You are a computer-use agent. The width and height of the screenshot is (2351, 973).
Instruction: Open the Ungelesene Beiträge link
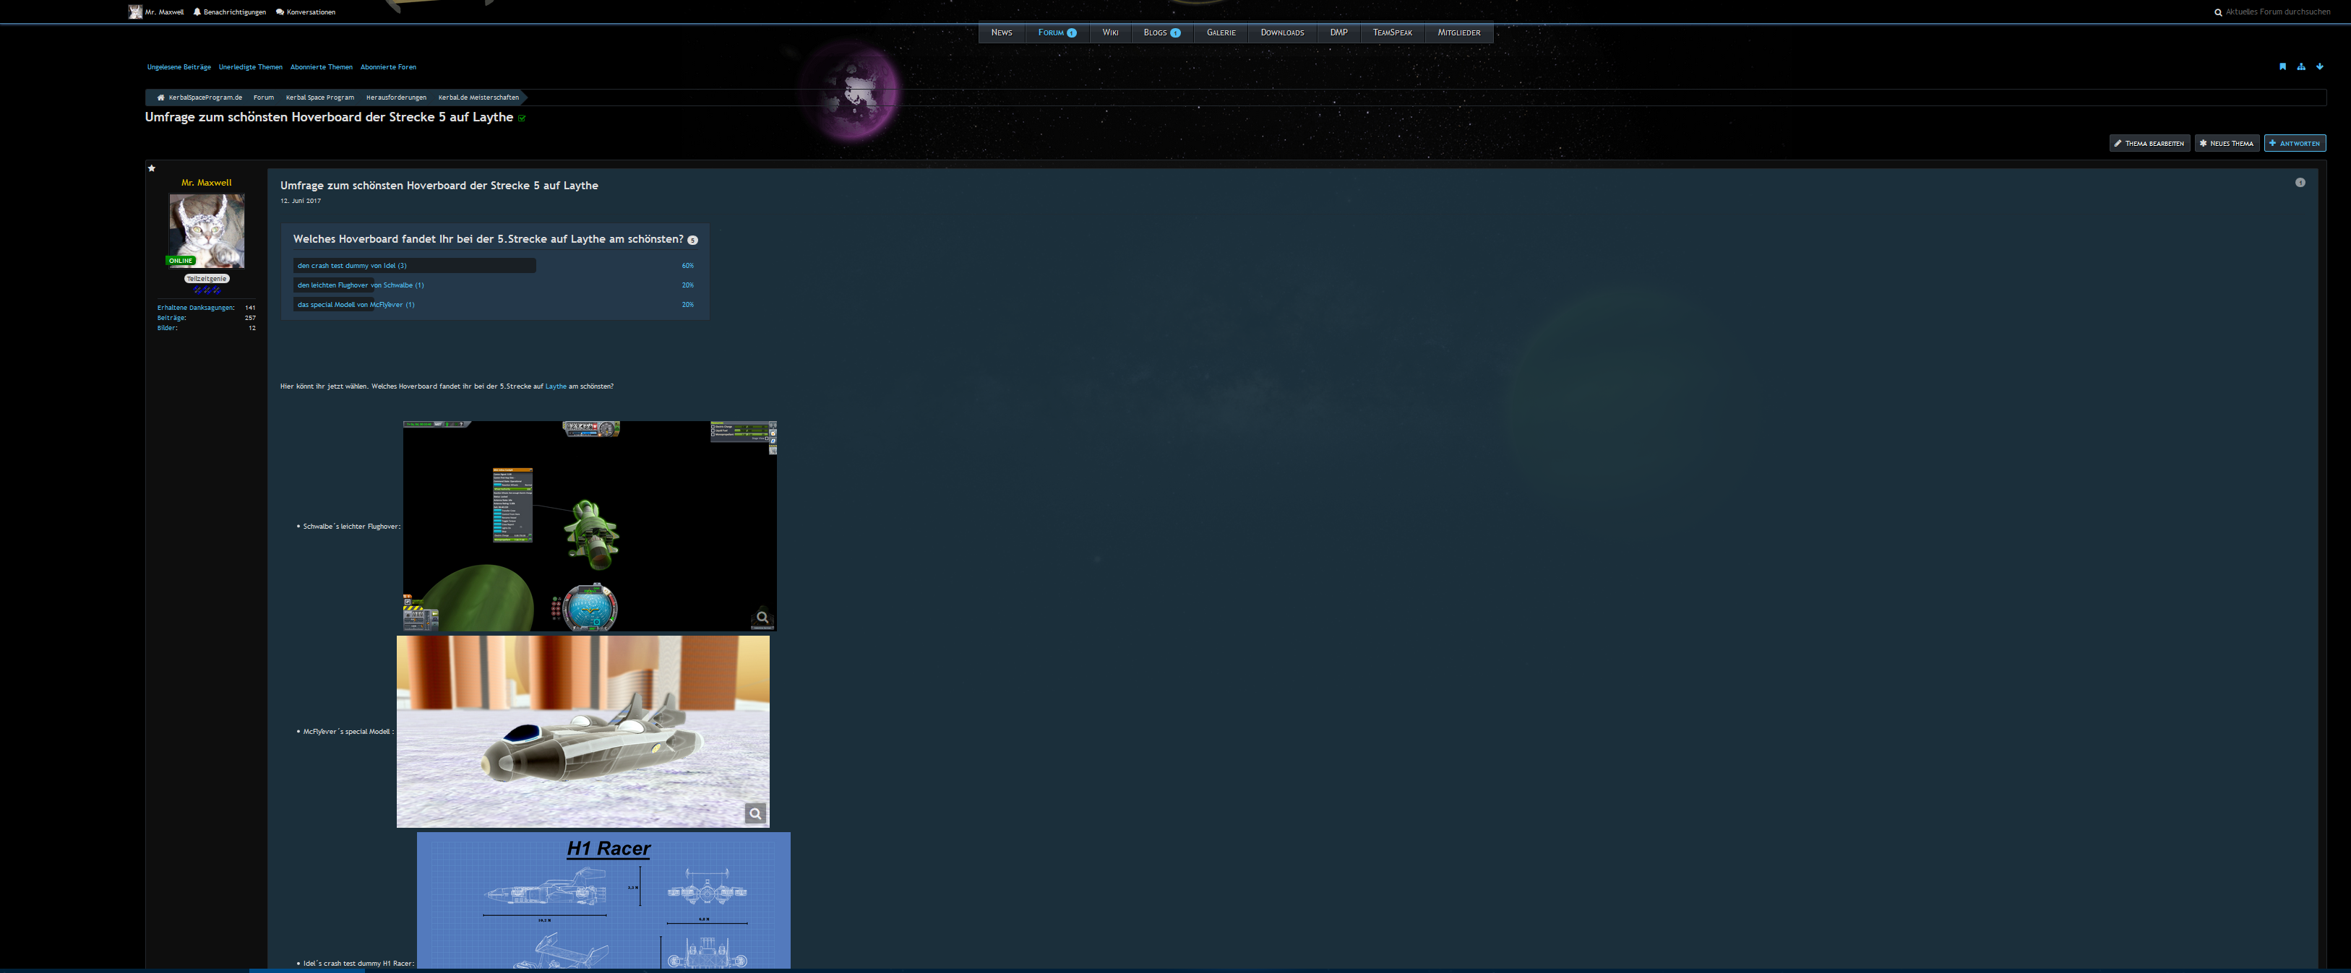click(x=179, y=67)
